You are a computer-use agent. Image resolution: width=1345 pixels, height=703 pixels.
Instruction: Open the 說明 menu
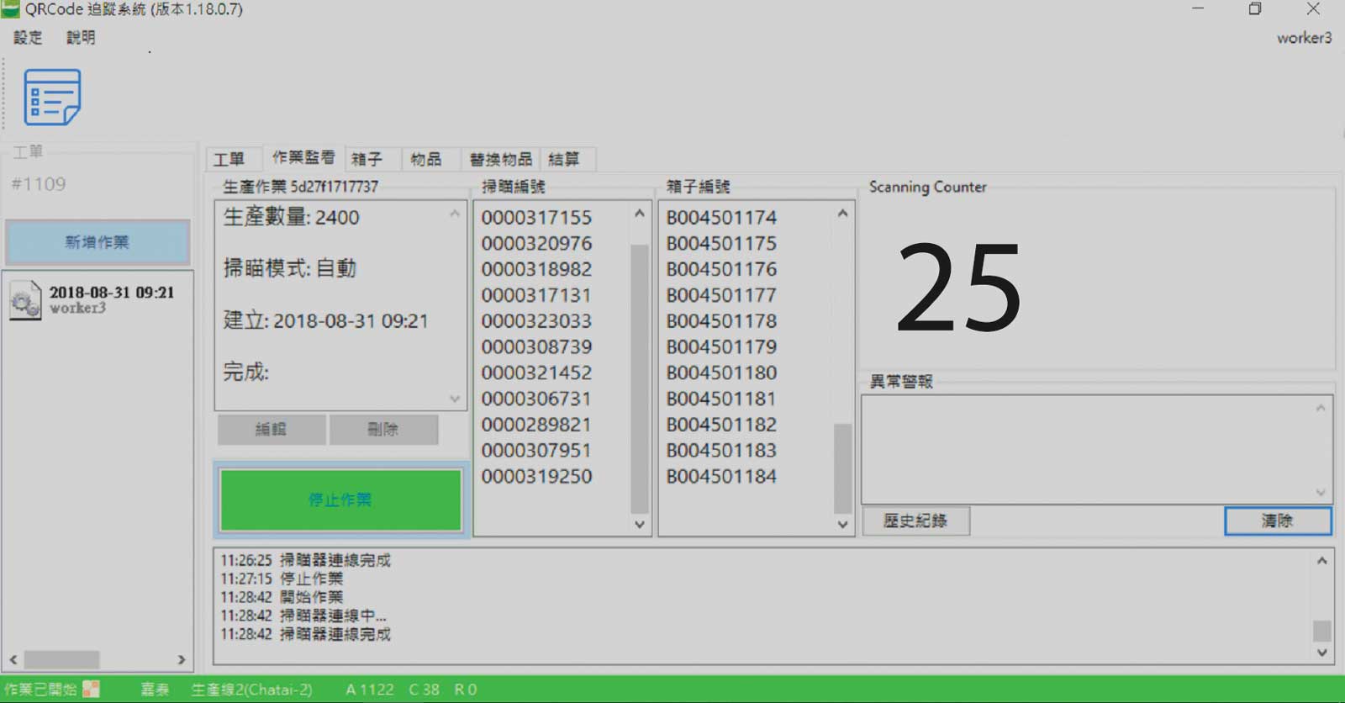pos(81,38)
